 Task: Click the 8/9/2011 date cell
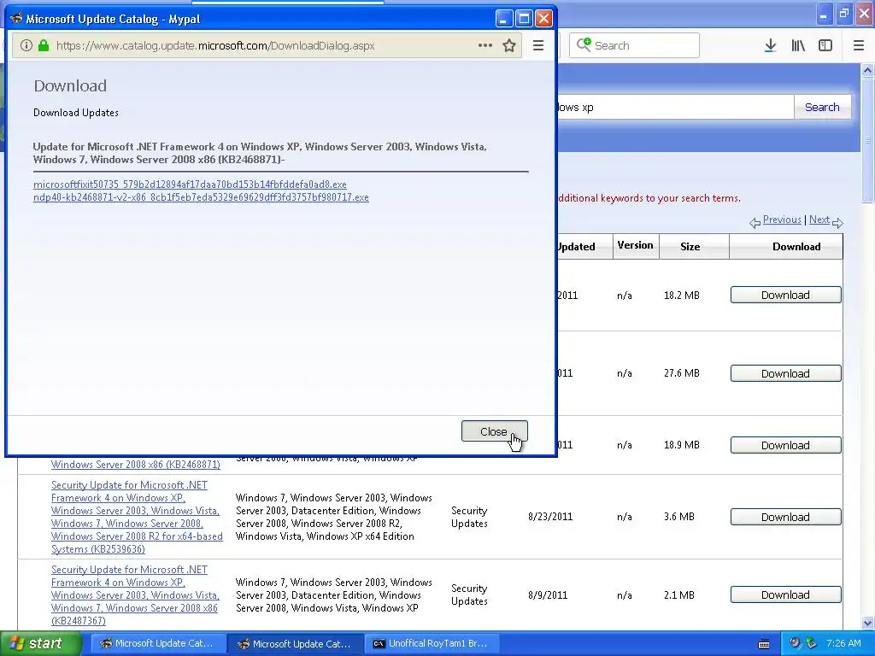coord(548,595)
